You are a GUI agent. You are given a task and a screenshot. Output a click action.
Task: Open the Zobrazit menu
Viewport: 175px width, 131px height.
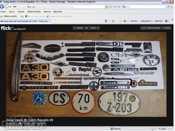click(21, 12)
